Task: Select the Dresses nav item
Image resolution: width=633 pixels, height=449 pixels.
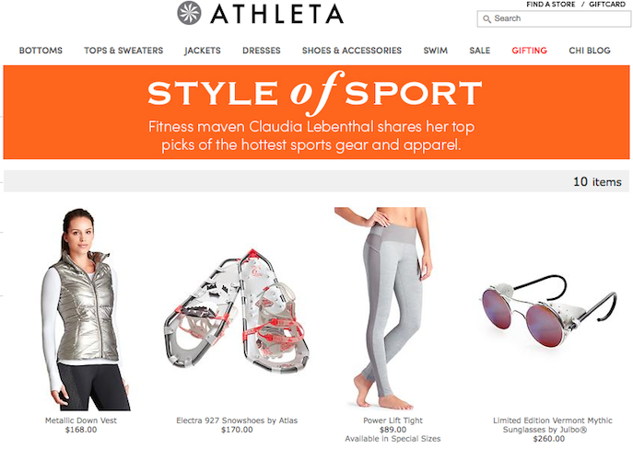Action: point(262,51)
